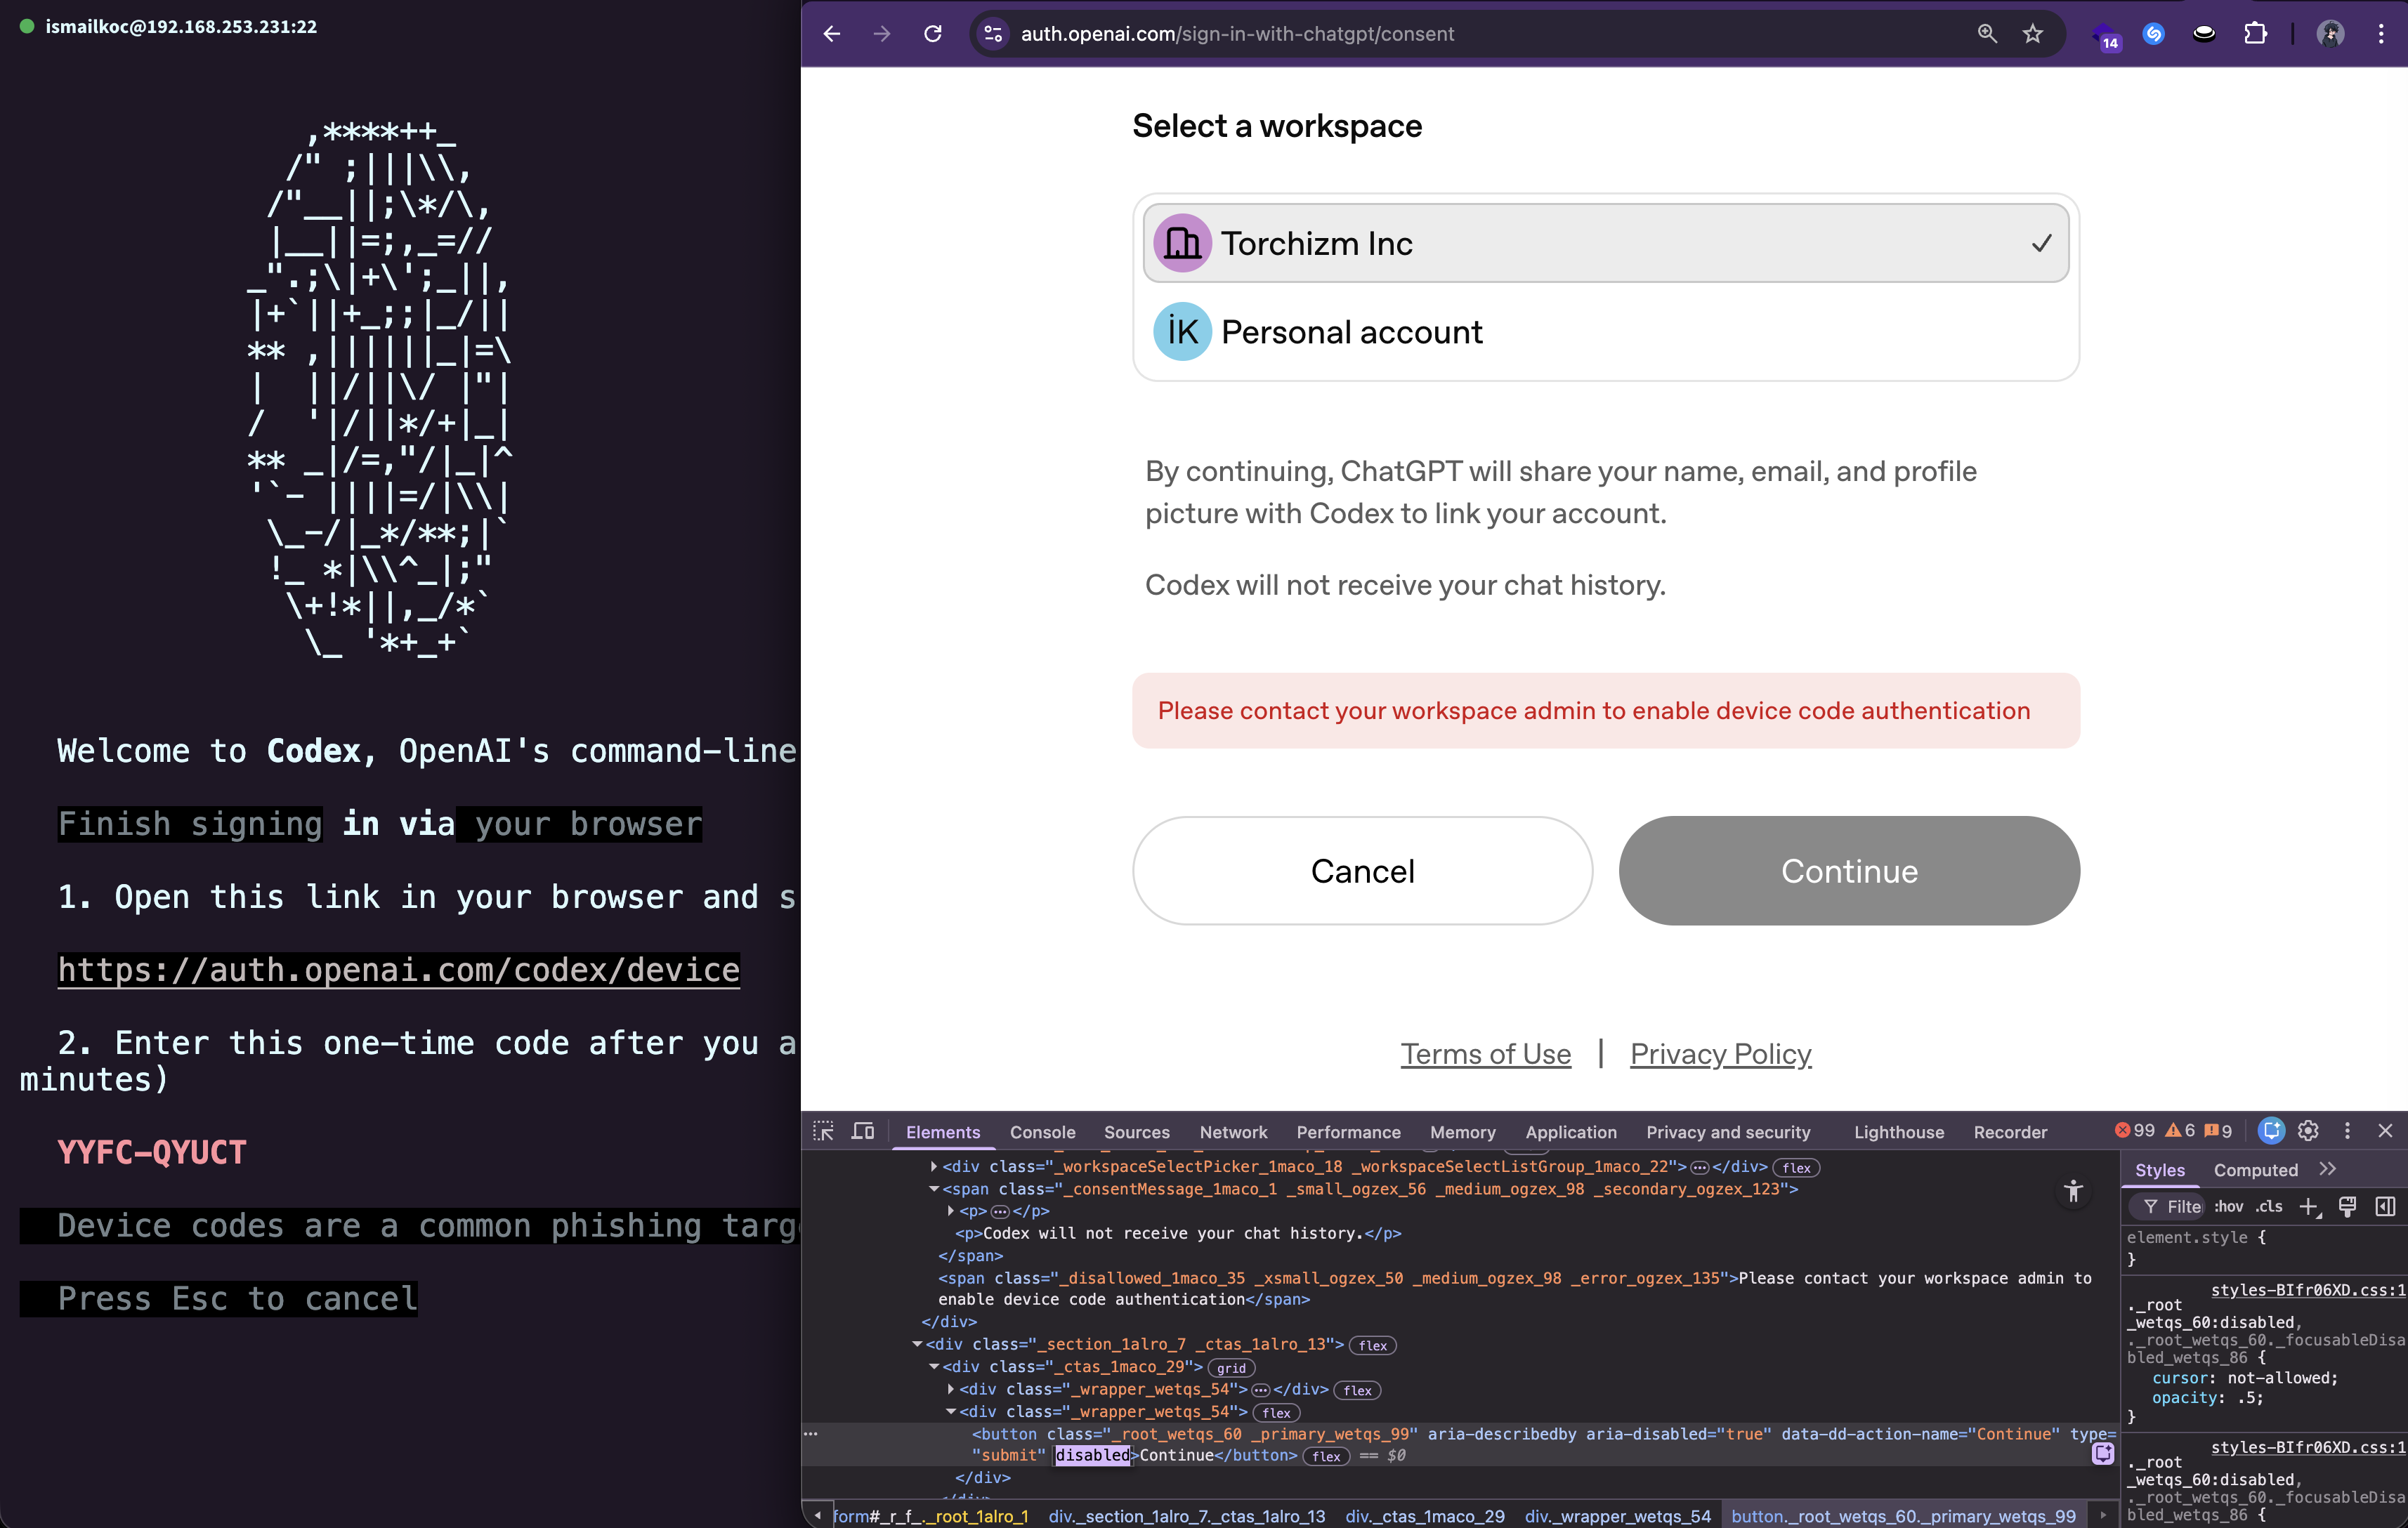Open the Network tab
Image resolution: width=2408 pixels, height=1528 pixels.
[x=1233, y=1132]
